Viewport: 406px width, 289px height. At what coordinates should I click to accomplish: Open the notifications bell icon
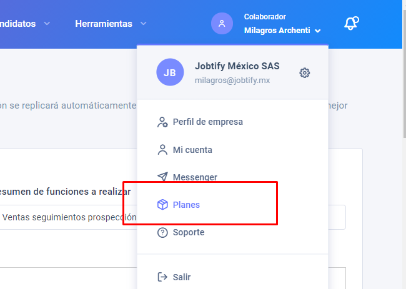click(x=352, y=23)
